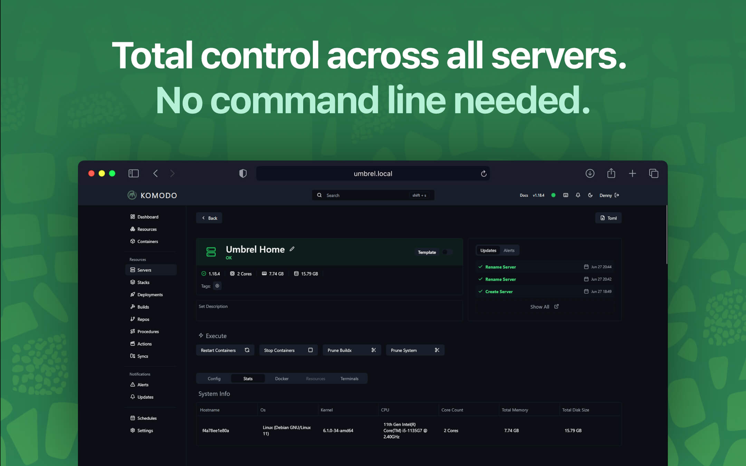
Task: Navigate to the Builds section
Action: pos(143,307)
